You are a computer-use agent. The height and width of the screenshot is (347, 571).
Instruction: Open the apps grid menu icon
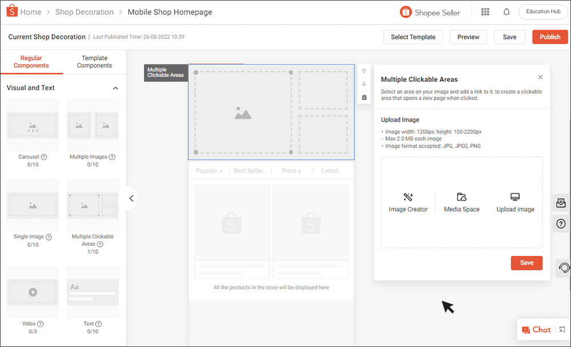coord(485,12)
